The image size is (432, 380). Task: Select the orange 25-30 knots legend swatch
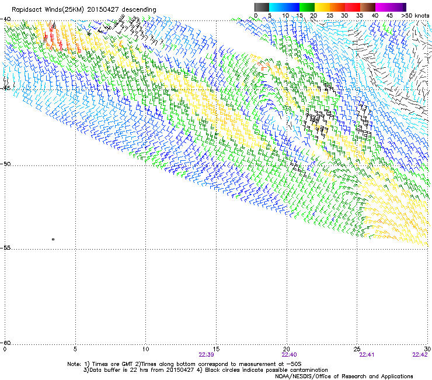(337, 7)
